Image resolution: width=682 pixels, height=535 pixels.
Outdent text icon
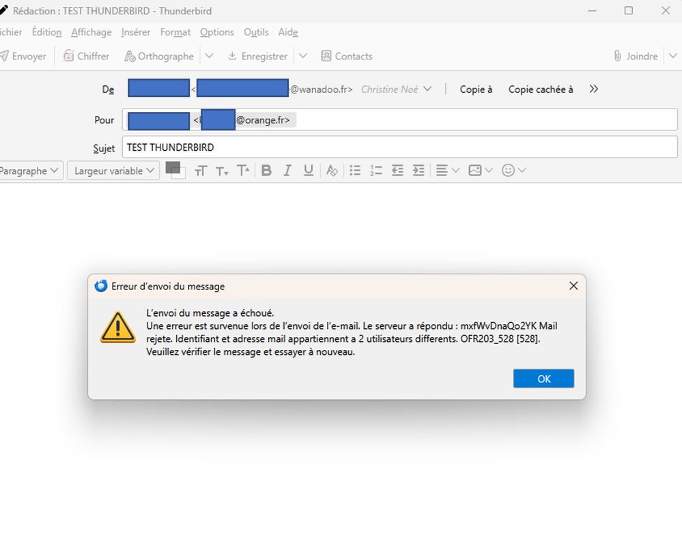tap(397, 171)
